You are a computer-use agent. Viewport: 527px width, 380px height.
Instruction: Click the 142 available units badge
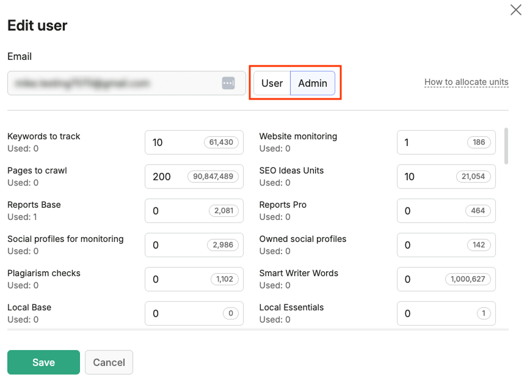[x=479, y=245]
